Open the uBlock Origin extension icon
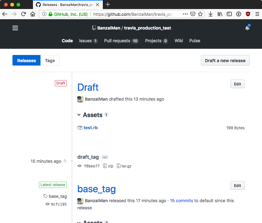This screenshot has height=223, width=262. tap(248, 14)
